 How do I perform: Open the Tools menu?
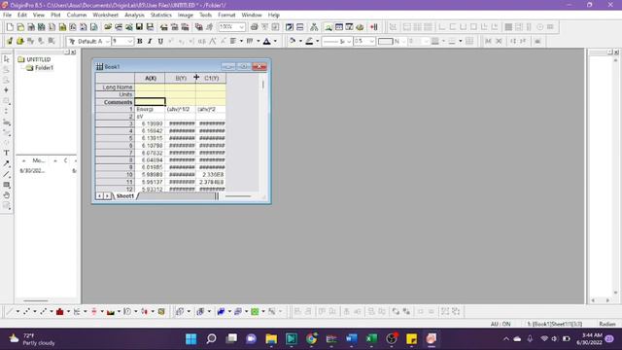[205, 16]
